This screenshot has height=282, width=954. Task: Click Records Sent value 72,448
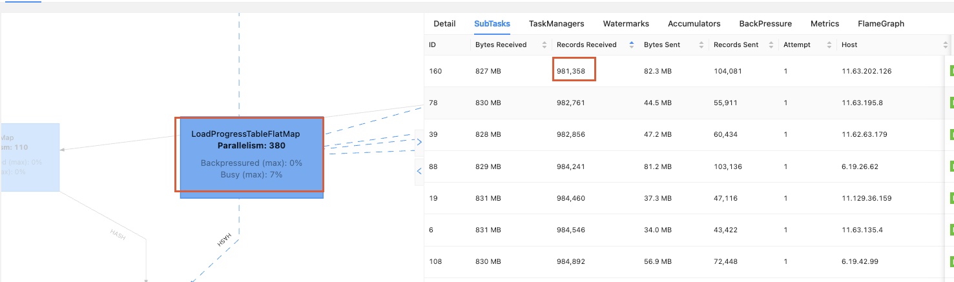coord(725,261)
